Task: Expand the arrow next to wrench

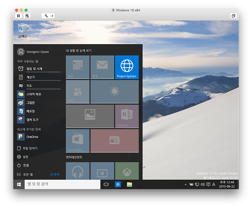Action: click(x=52, y=16)
